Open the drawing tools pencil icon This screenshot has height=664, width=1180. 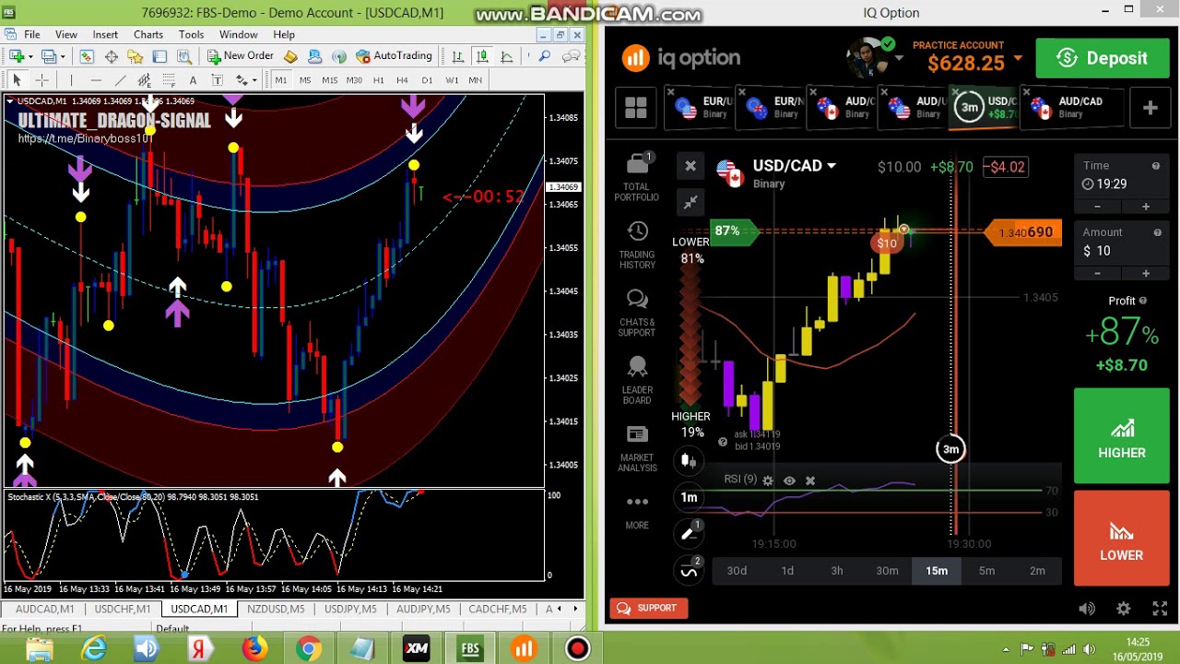[x=689, y=533]
